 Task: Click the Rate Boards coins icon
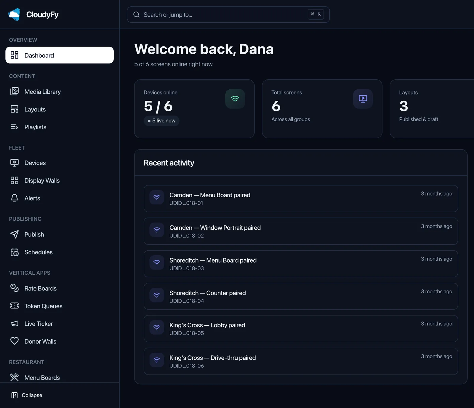click(15, 288)
